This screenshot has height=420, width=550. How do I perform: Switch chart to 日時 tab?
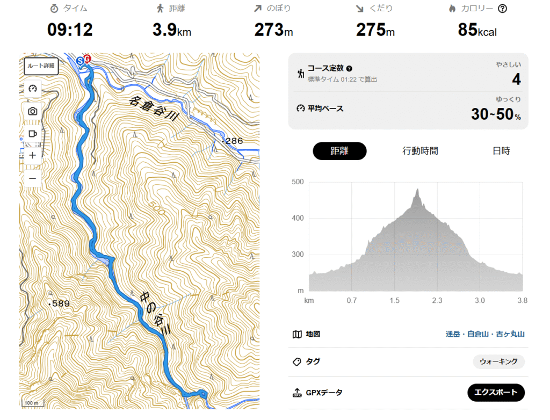pyautogui.click(x=501, y=151)
